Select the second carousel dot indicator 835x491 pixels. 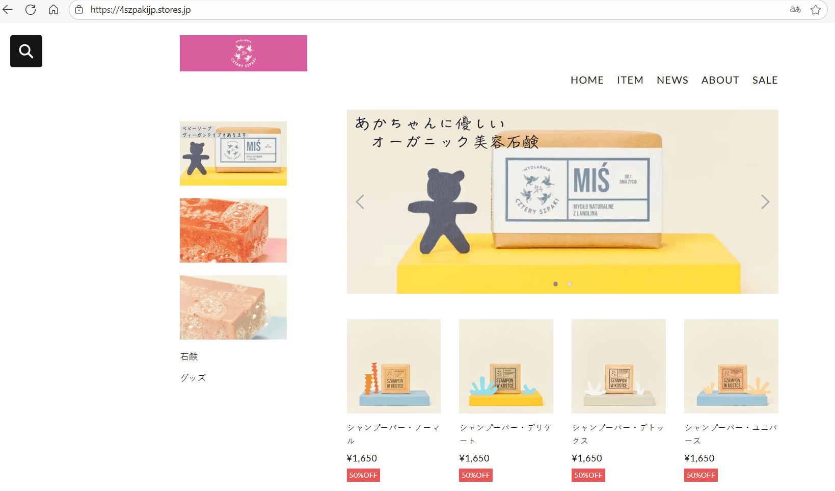pyautogui.click(x=570, y=284)
